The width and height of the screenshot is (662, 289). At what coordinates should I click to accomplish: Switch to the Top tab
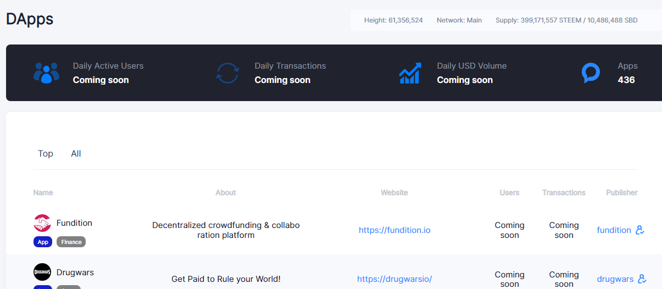pos(46,154)
